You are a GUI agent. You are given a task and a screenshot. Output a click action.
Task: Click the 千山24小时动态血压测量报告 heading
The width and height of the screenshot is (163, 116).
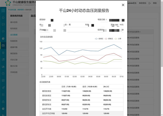(x=84, y=11)
